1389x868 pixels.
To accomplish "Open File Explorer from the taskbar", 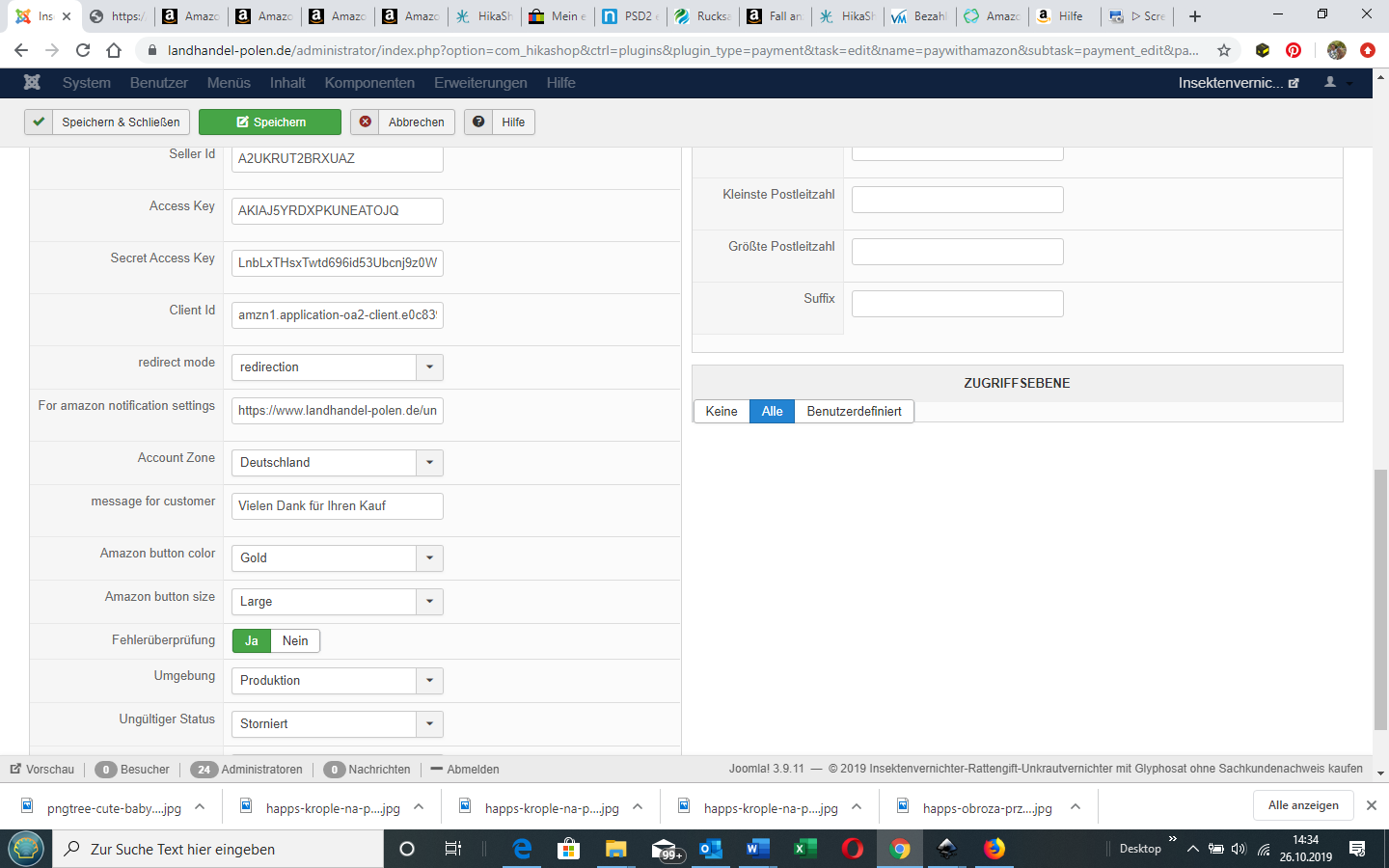I will [x=615, y=849].
